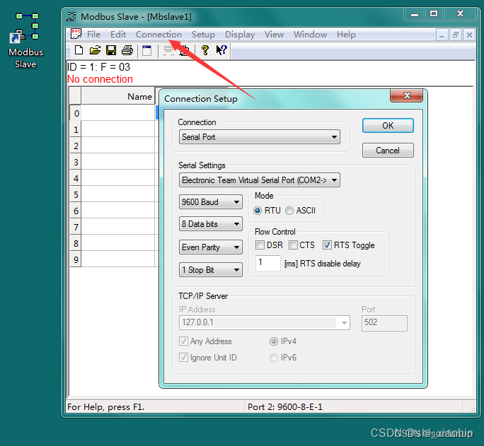The height and width of the screenshot is (446, 484).
Task: Select RTU mode radio button
Action: (x=258, y=211)
